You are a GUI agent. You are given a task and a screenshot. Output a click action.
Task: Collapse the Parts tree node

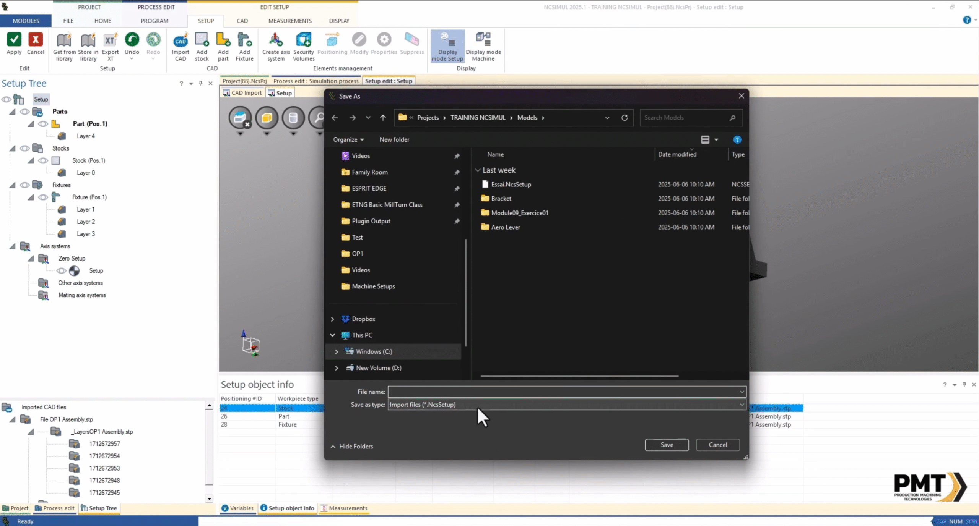pyautogui.click(x=12, y=112)
